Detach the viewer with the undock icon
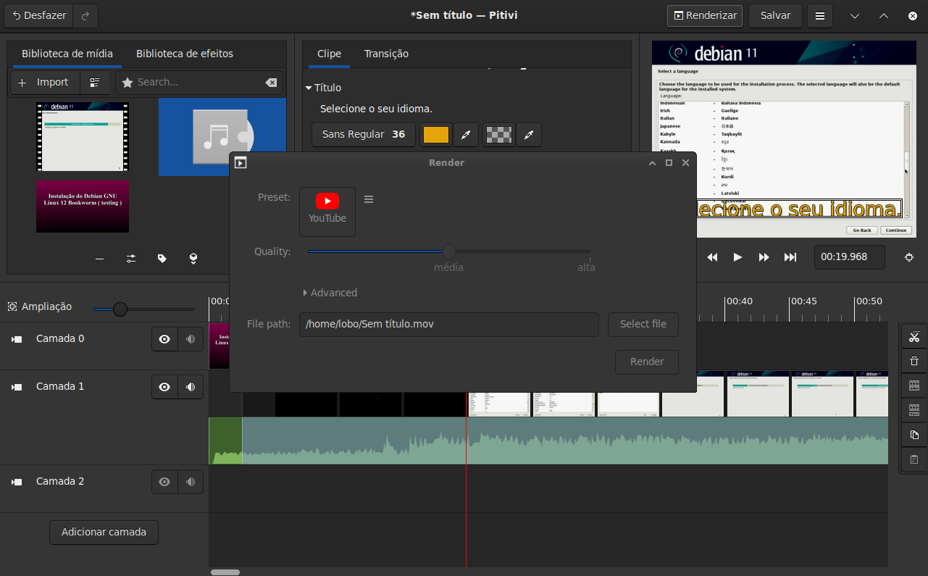This screenshot has height=576, width=928. pos(909,257)
